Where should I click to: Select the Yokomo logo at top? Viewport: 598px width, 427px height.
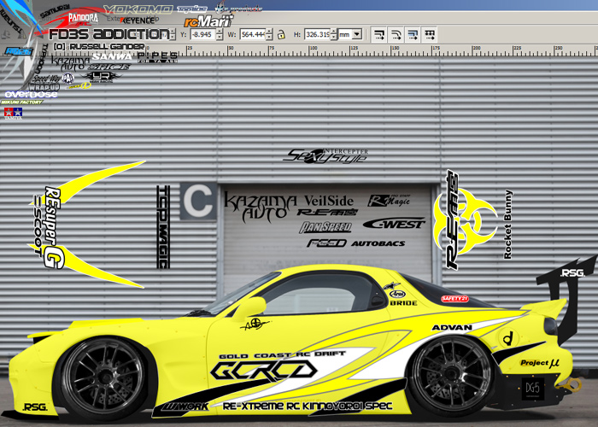(138, 9)
